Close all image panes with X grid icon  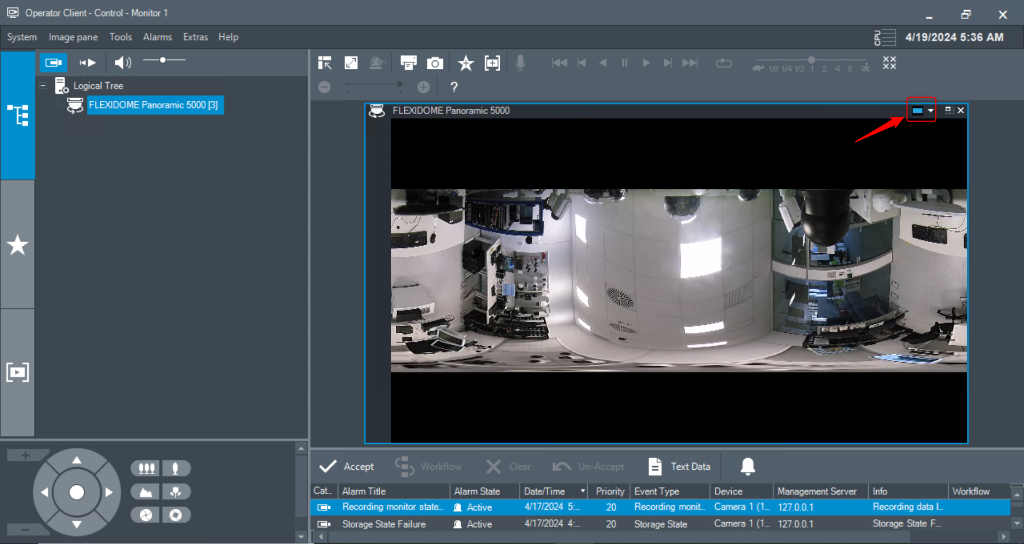(x=889, y=63)
